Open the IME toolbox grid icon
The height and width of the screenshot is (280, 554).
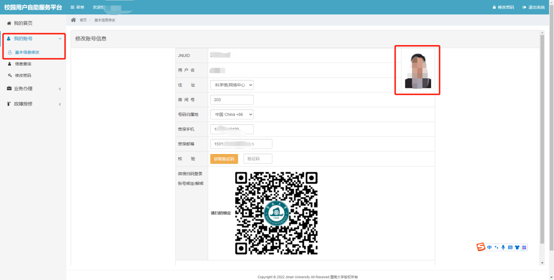524,248
